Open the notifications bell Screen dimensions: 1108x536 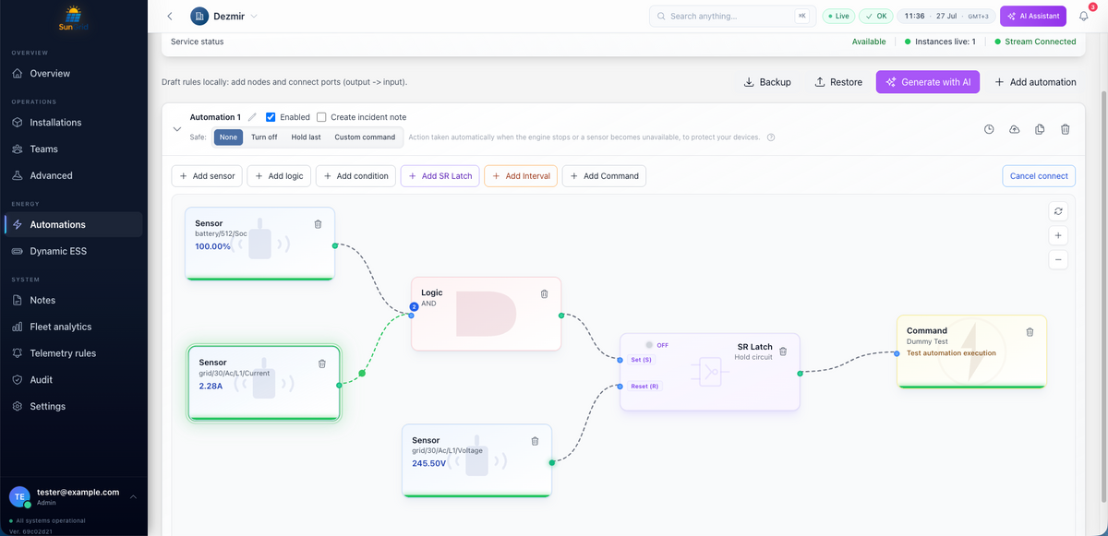[1084, 16]
